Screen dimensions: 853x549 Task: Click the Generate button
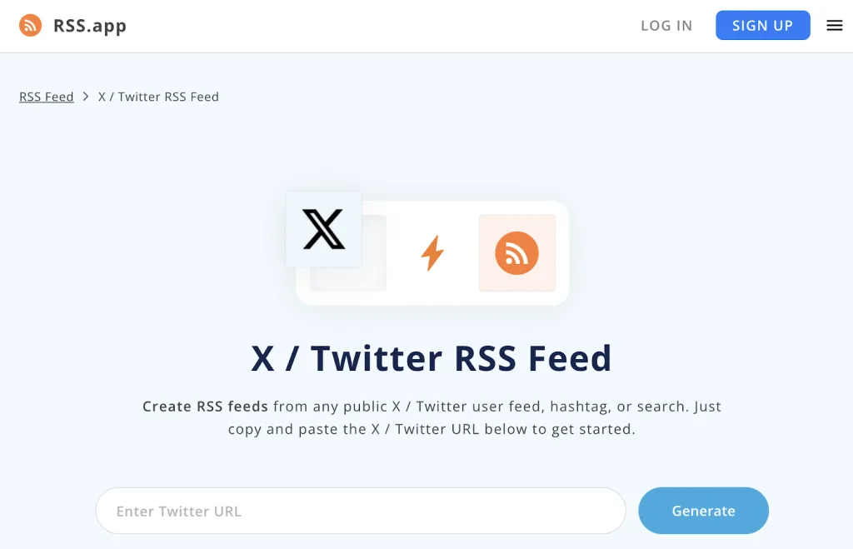[x=703, y=511]
